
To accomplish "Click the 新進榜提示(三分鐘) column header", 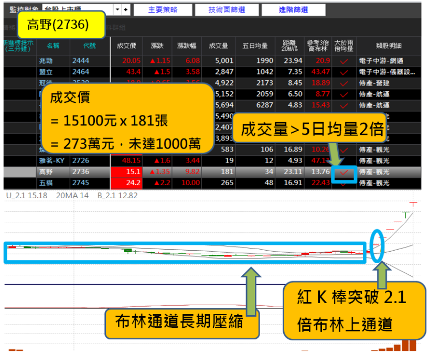I will pos(19,46).
